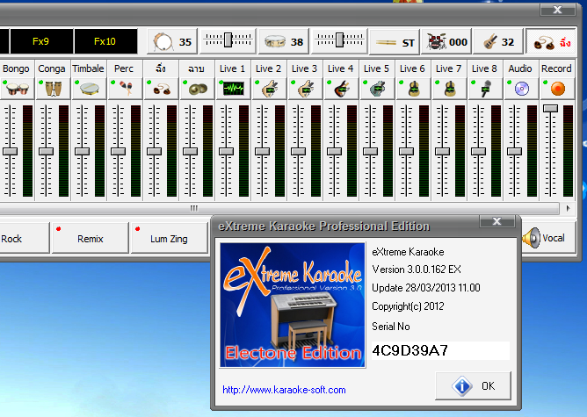587x417 pixels.
Task: Select the ฉิ่ง button in top toolbar
Action: click(551, 42)
